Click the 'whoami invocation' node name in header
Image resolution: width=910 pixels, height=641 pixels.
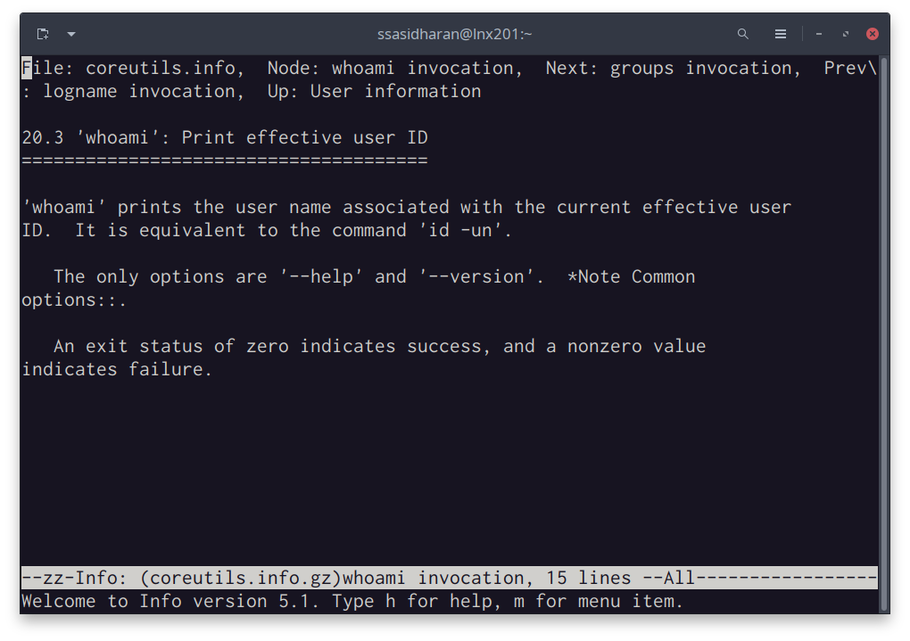point(422,68)
